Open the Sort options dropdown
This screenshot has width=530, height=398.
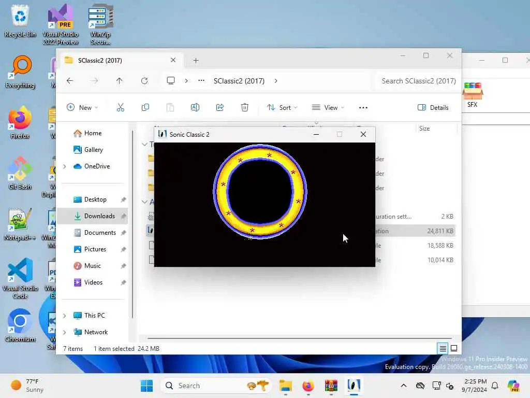(282, 108)
